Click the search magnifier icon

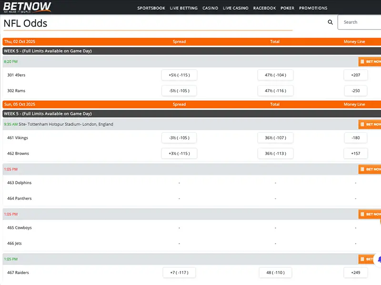click(331, 22)
